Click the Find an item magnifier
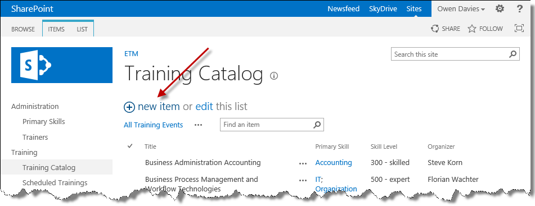This screenshot has width=535, height=206. tap(317, 125)
